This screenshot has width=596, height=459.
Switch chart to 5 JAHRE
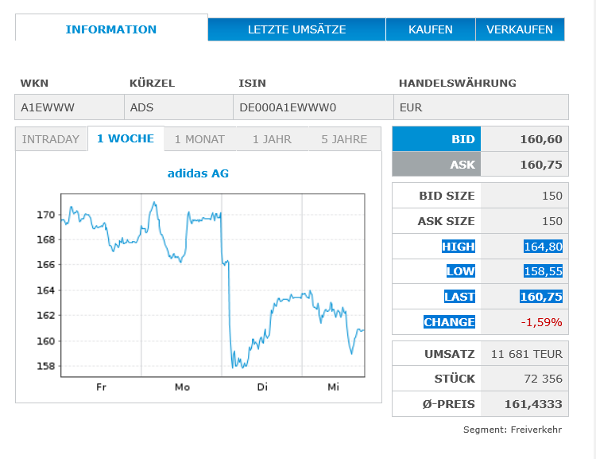(x=344, y=139)
